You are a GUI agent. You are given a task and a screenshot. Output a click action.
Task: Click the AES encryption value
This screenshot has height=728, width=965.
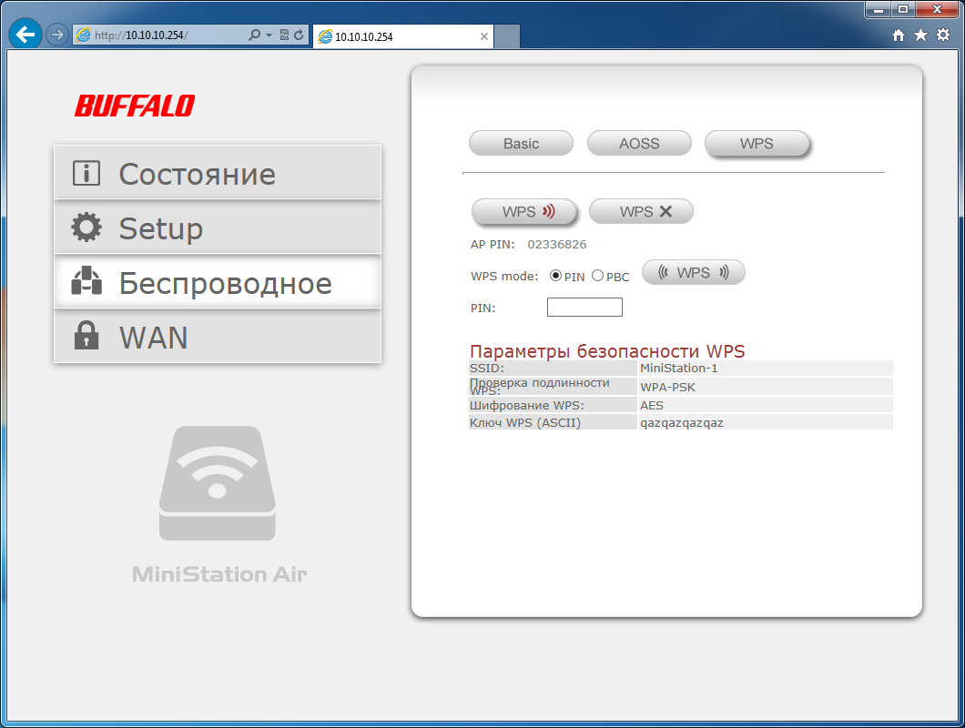coord(652,406)
